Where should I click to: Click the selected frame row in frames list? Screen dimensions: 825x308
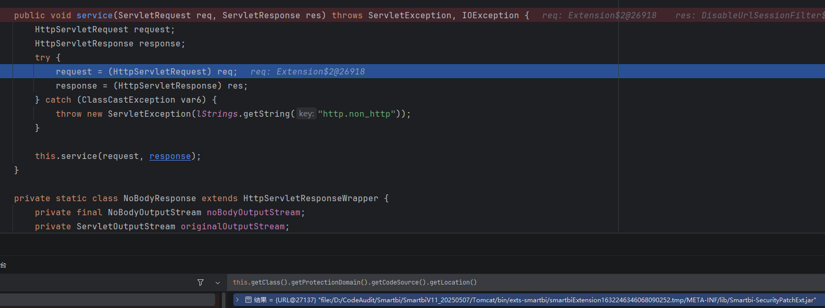click(x=107, y=300)
